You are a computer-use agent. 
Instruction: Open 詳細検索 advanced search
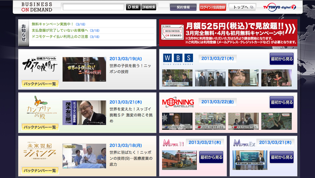tap(149, 7)
